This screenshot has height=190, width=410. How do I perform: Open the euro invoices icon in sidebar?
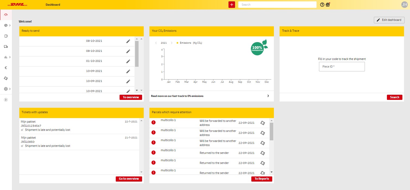6,68
